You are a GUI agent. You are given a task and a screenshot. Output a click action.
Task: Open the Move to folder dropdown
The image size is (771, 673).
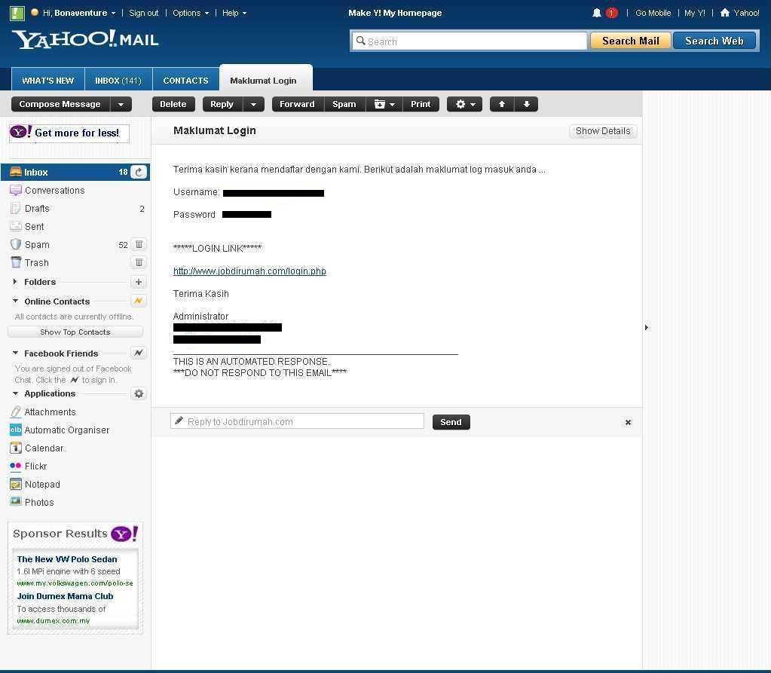[x=384, y=104]
